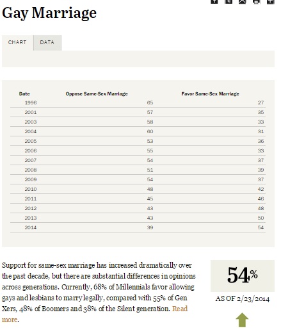Click the 2012 favor value 48
Viewport: 281px width, 333px height.
point(261,208)
